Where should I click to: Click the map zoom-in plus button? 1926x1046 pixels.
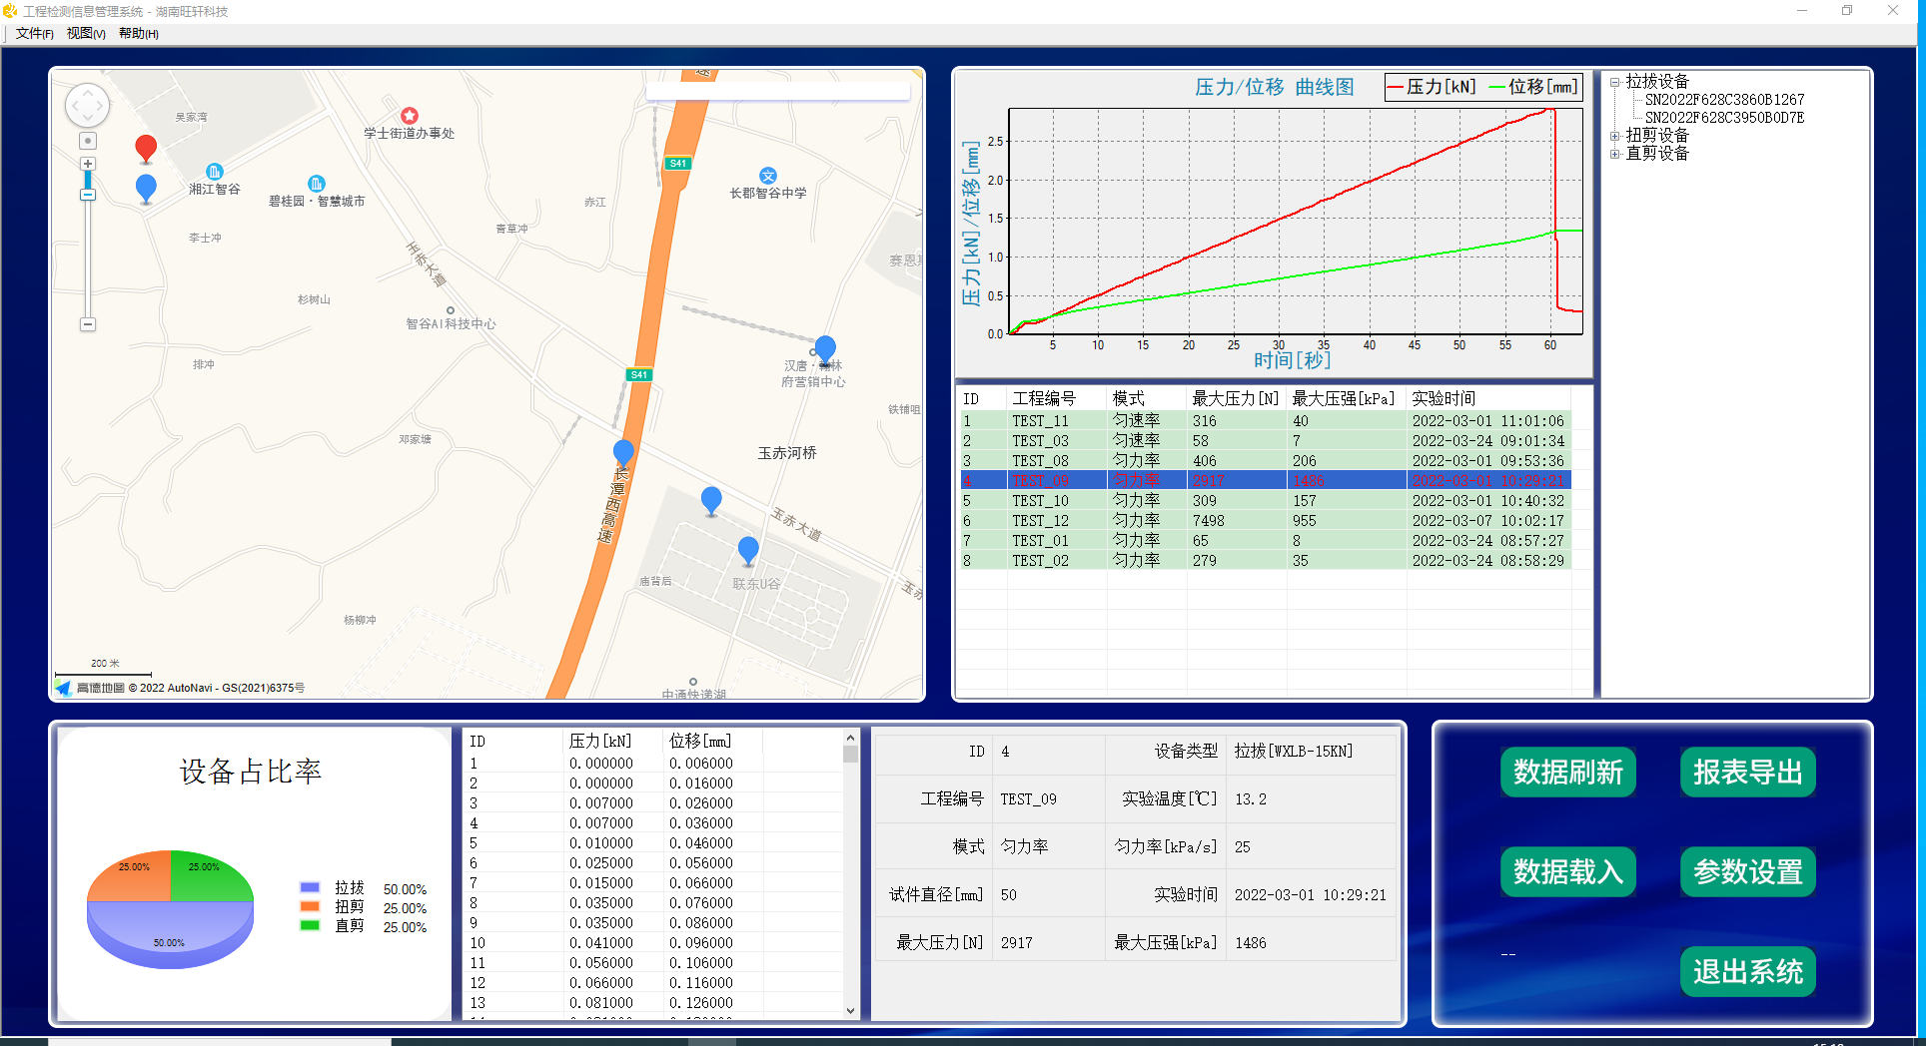pos(88,164)
